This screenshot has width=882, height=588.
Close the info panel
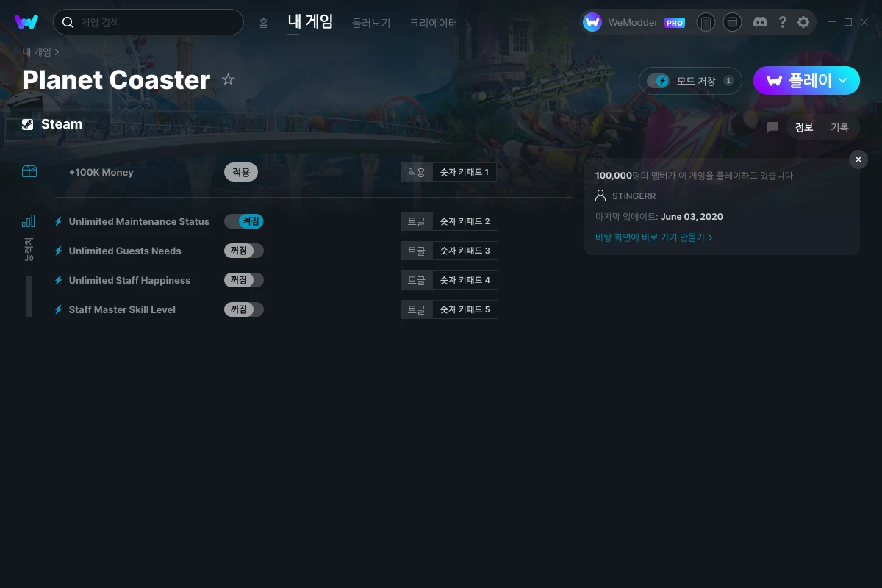tap(858, 159)
